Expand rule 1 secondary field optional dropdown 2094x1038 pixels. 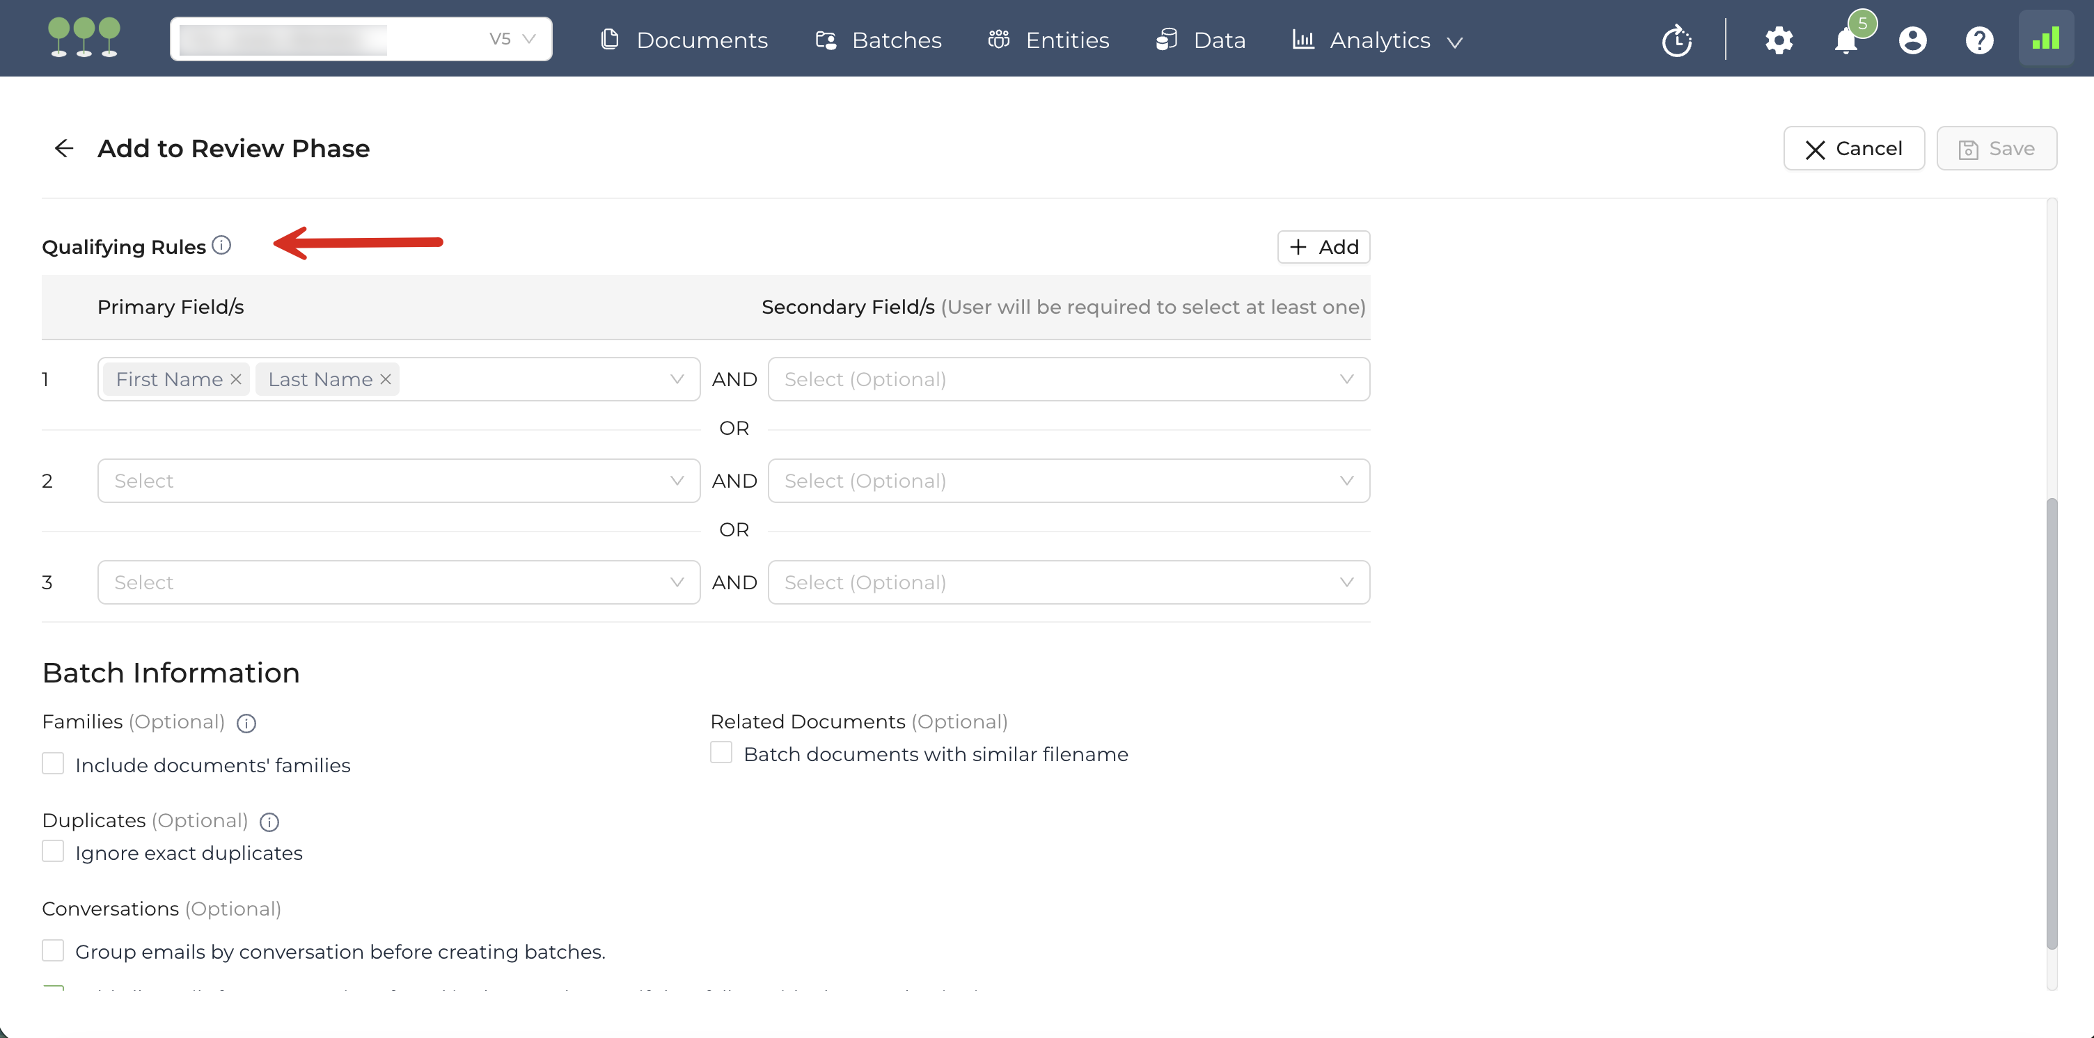pos(1068,379)
